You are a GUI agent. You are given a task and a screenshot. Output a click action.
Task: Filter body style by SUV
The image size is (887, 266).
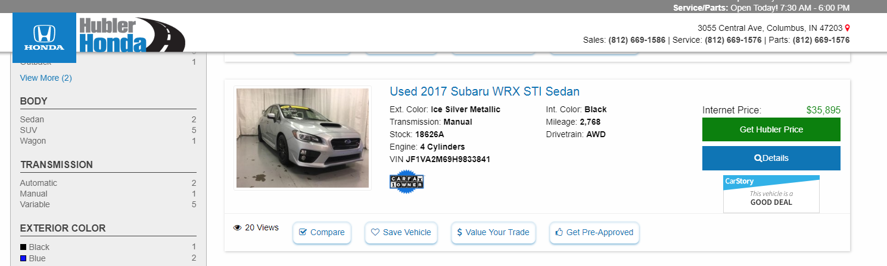coord(29,130)
